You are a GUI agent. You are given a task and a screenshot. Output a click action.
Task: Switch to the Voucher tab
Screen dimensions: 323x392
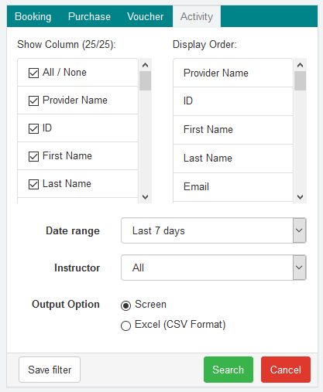tap(146, 16)
